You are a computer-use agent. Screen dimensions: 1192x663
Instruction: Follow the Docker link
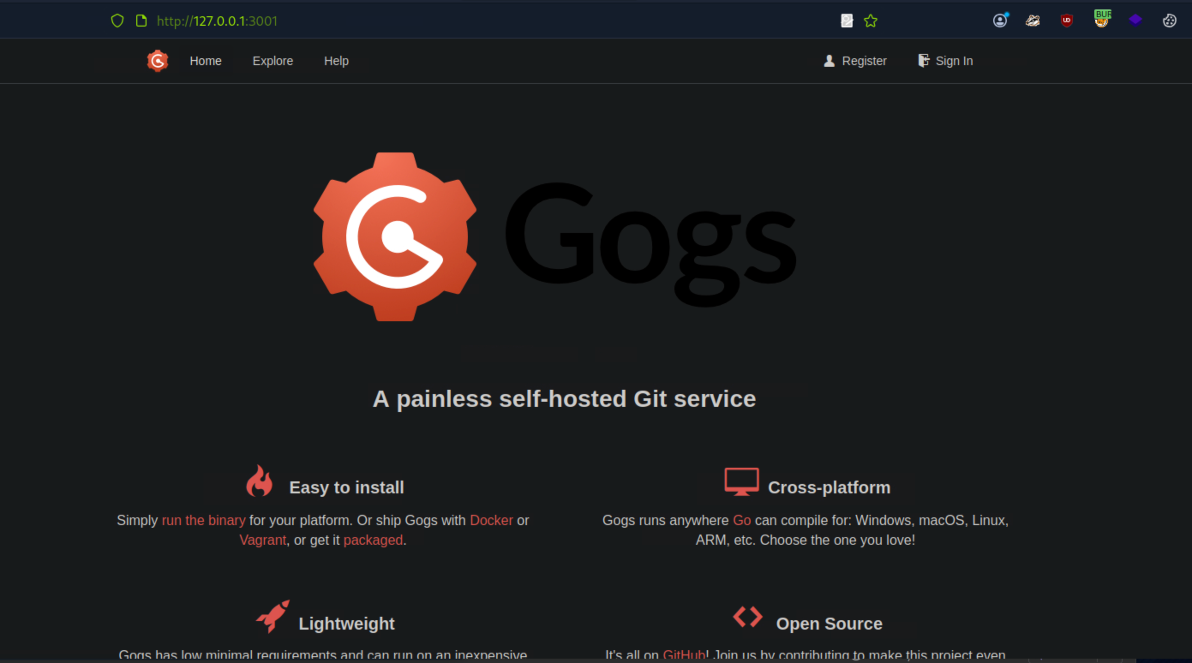(x=491, y=520)
